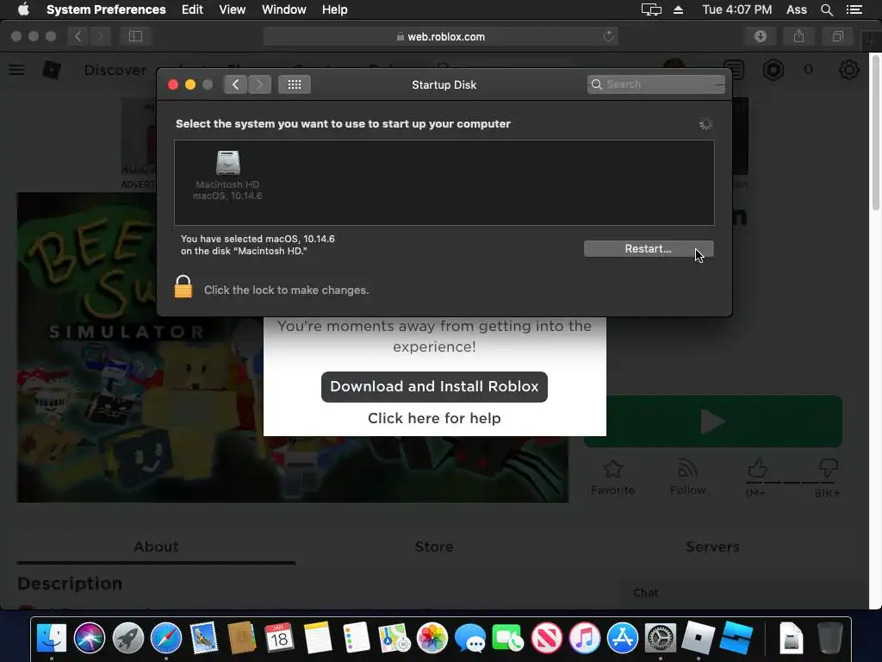Open Music from the Dock

pos(585,638)
